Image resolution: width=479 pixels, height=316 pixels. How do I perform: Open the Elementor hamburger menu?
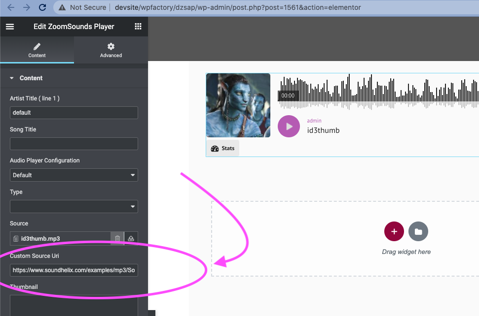[x=10, y=27]
